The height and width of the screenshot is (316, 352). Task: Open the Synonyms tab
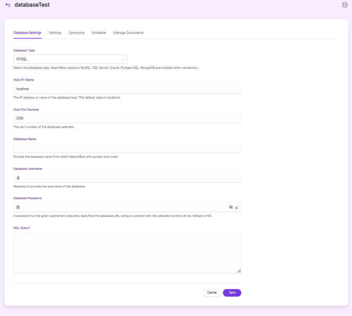click(77, 33)
